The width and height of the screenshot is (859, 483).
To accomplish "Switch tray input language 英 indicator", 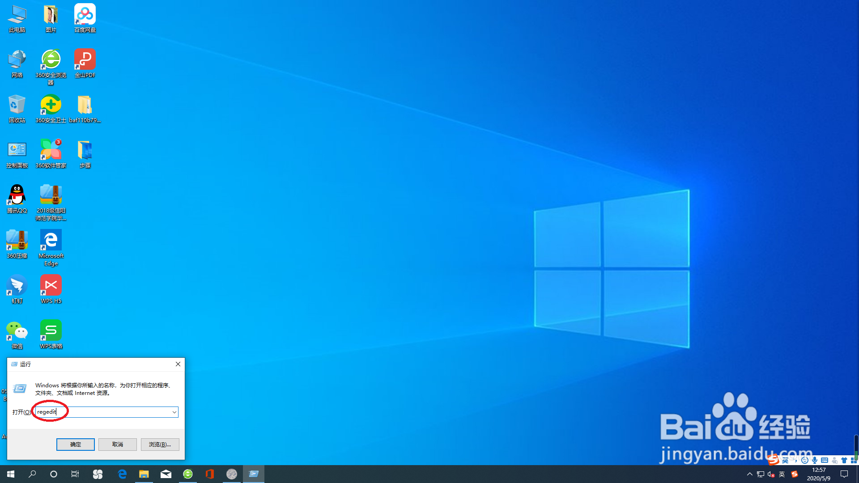I will (x=782, y=474).
